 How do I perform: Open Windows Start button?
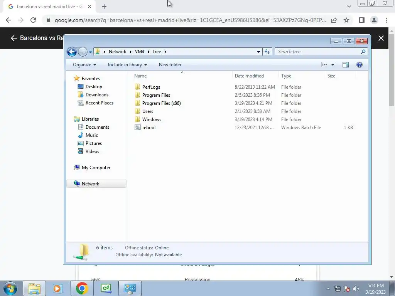click(x=10, y=288)
